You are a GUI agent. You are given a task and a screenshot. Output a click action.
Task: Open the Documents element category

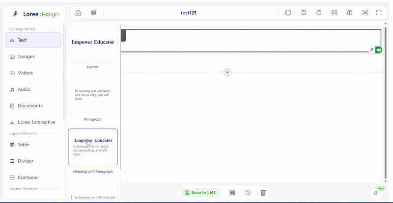click(33, 106)
